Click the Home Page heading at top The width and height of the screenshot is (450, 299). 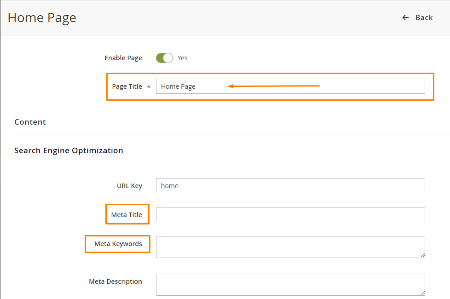tap(42, 18)
